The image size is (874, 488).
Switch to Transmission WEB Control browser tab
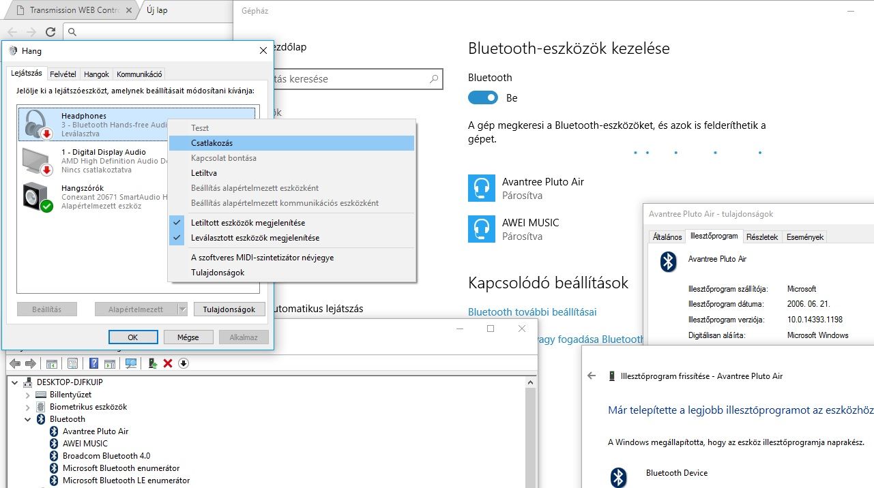point(72,10)
